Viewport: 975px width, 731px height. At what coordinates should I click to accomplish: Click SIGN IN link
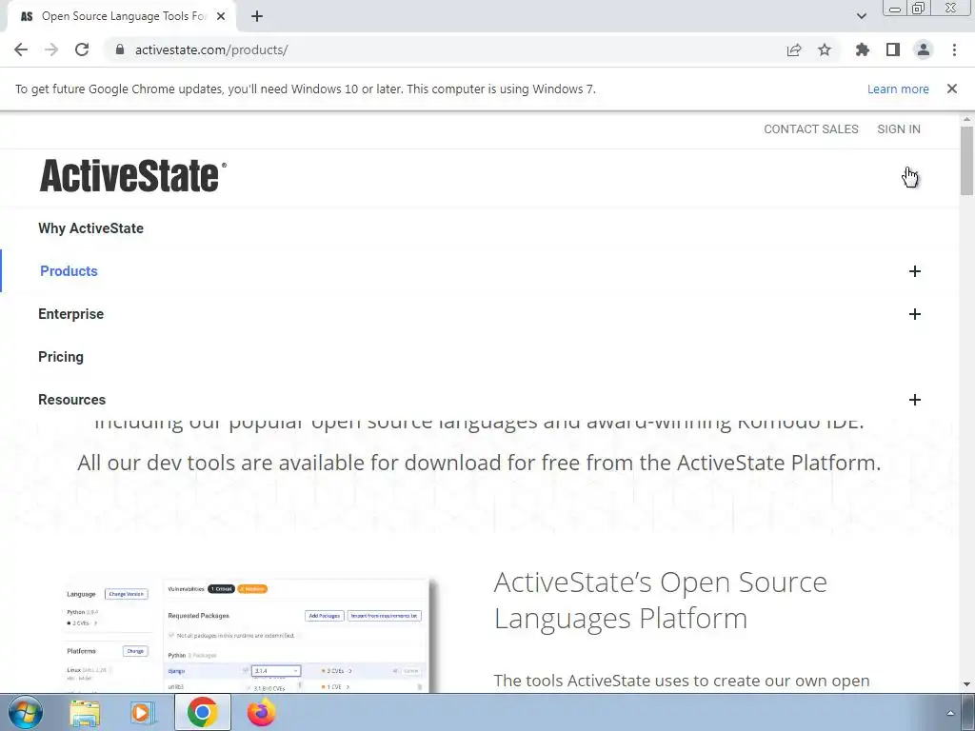coord(899,128)
